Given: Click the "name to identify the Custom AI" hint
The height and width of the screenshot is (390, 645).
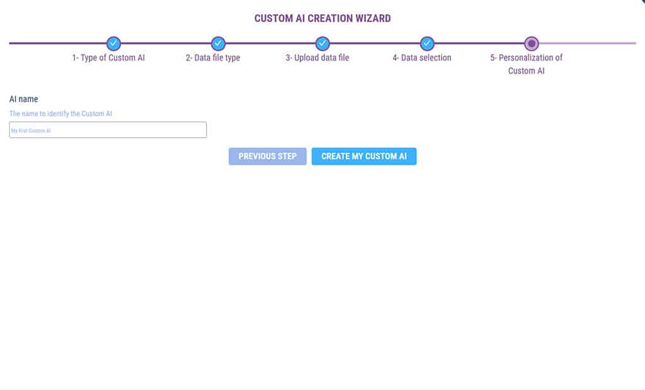Looking at the screenshot, I should point(61,114).
